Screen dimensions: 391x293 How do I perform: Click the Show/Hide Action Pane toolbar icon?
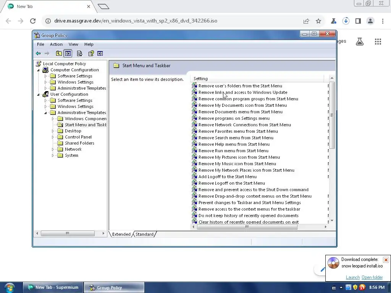pos(100,53)
